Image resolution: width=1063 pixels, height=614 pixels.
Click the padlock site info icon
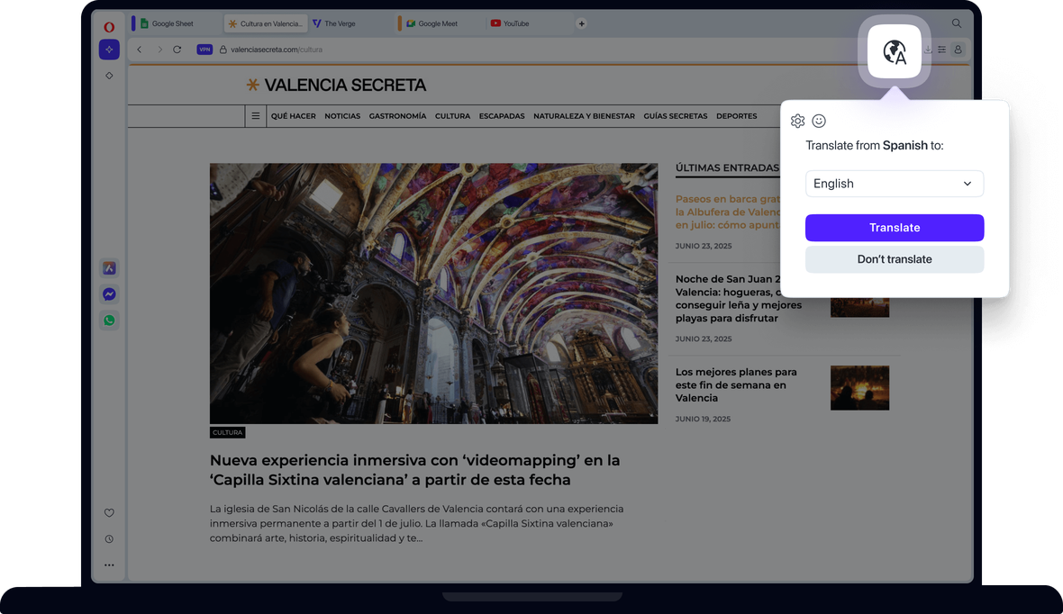point(223,50)
